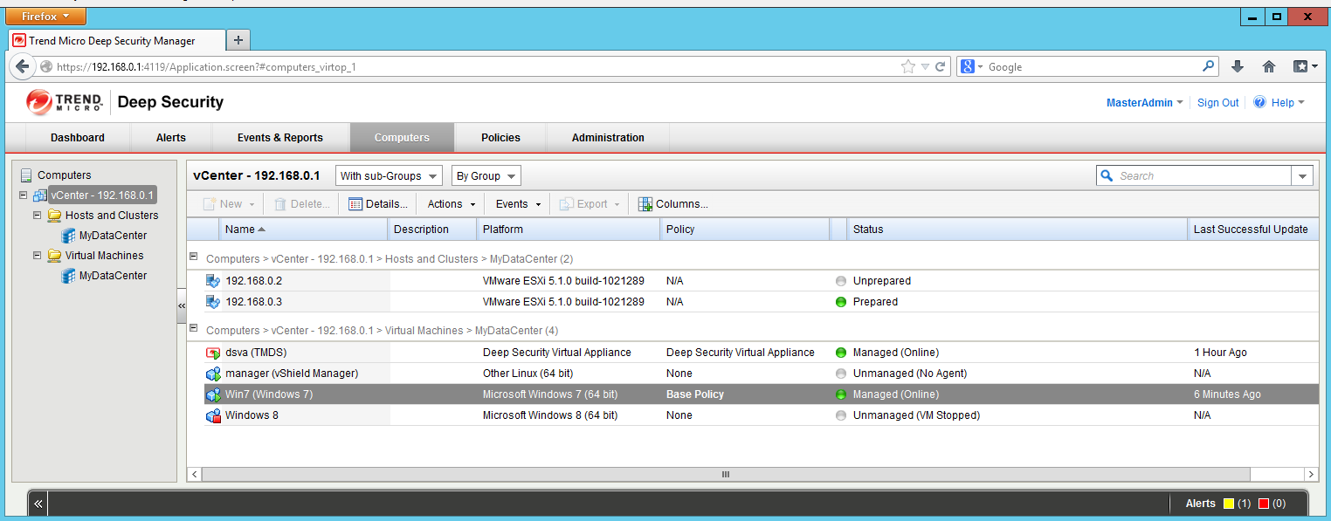Collapse the Hosts and Clusters MyDataCenter group
Screen dimensions: 1331x521
[x=194, y=258]
